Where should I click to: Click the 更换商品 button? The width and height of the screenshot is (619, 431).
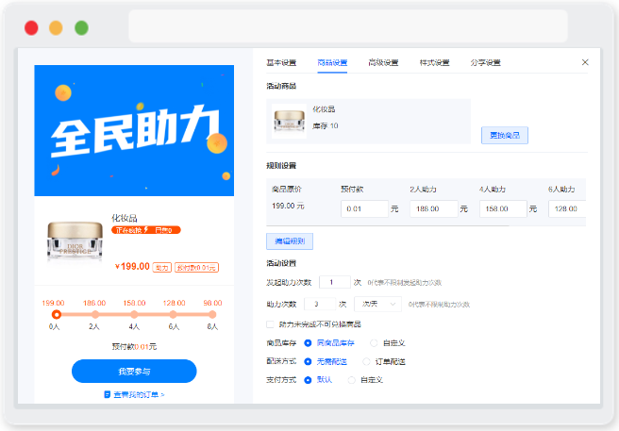point(505,136)
